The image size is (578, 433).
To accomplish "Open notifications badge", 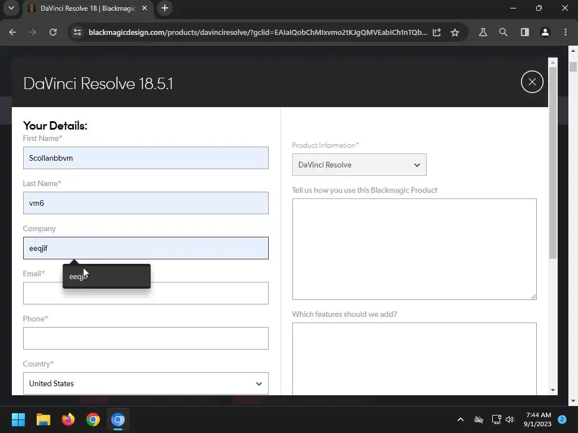I will 562,419.
